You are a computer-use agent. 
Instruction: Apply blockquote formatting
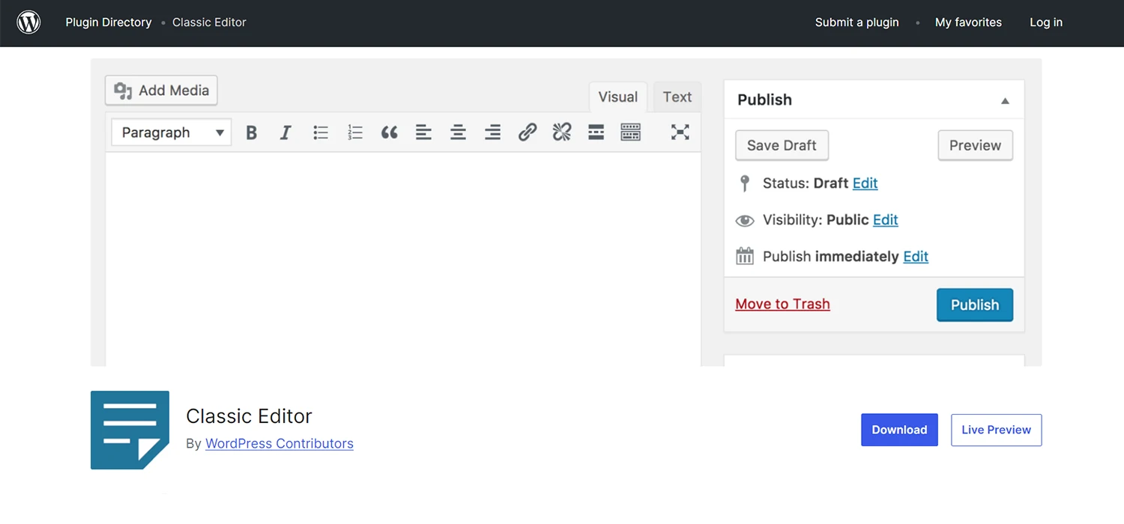click(x=389, y=133)
